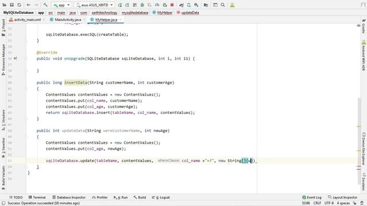Switch to the activity_main.xml tab
The image size is (367, 206).
click(25, 20)
